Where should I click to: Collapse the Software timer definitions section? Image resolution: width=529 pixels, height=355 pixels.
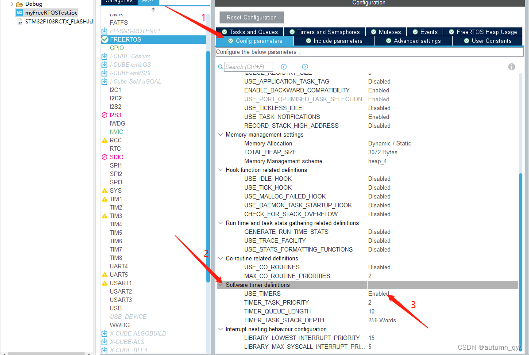coord(220,285)
